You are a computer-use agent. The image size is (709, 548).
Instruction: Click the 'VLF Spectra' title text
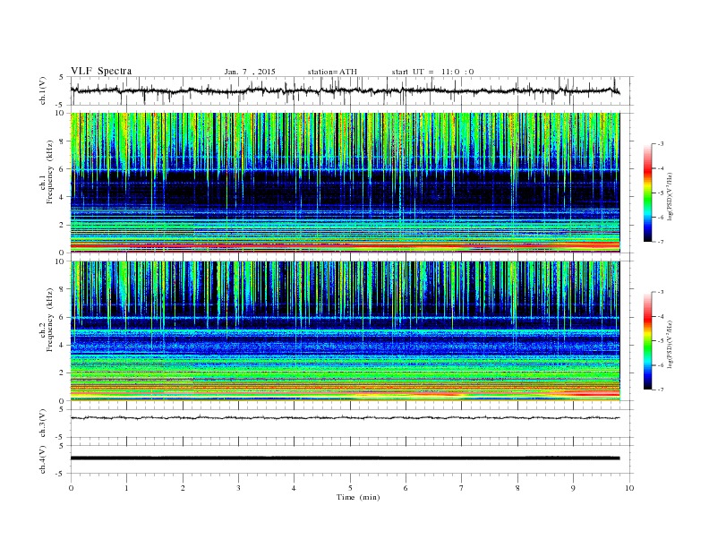[x=101, y=71]
